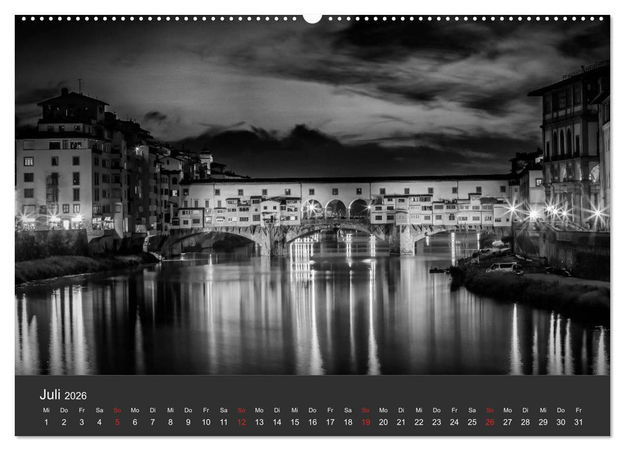625x451 pixels.
Task: Open the Do weekday column heading
Action: pyautogui.click(x=63, y=410)
